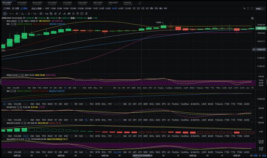Click the copy/duplicate icon in drawing toolbar
The height and width of the screenshot is (158, 267).
(x=78, y=14)
